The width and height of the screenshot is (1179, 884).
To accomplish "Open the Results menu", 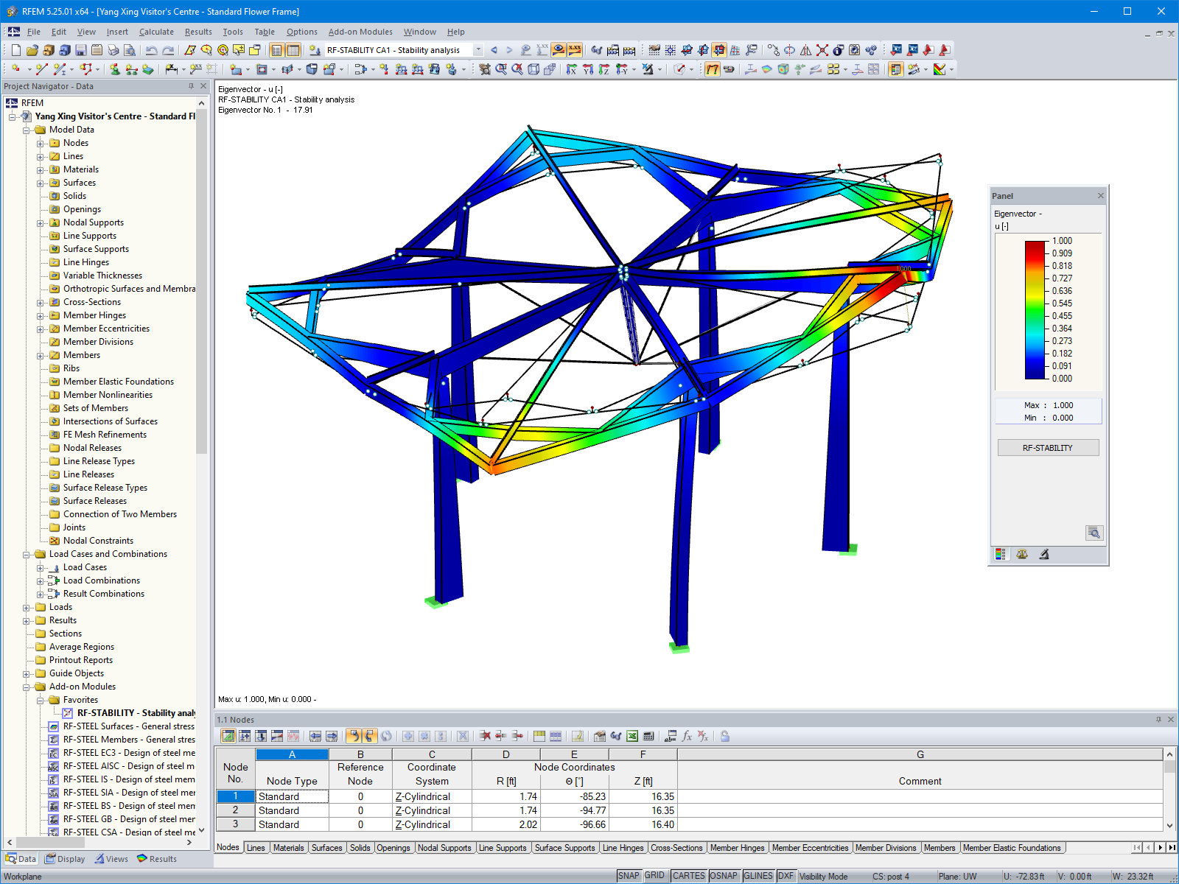I will point(198,32).
